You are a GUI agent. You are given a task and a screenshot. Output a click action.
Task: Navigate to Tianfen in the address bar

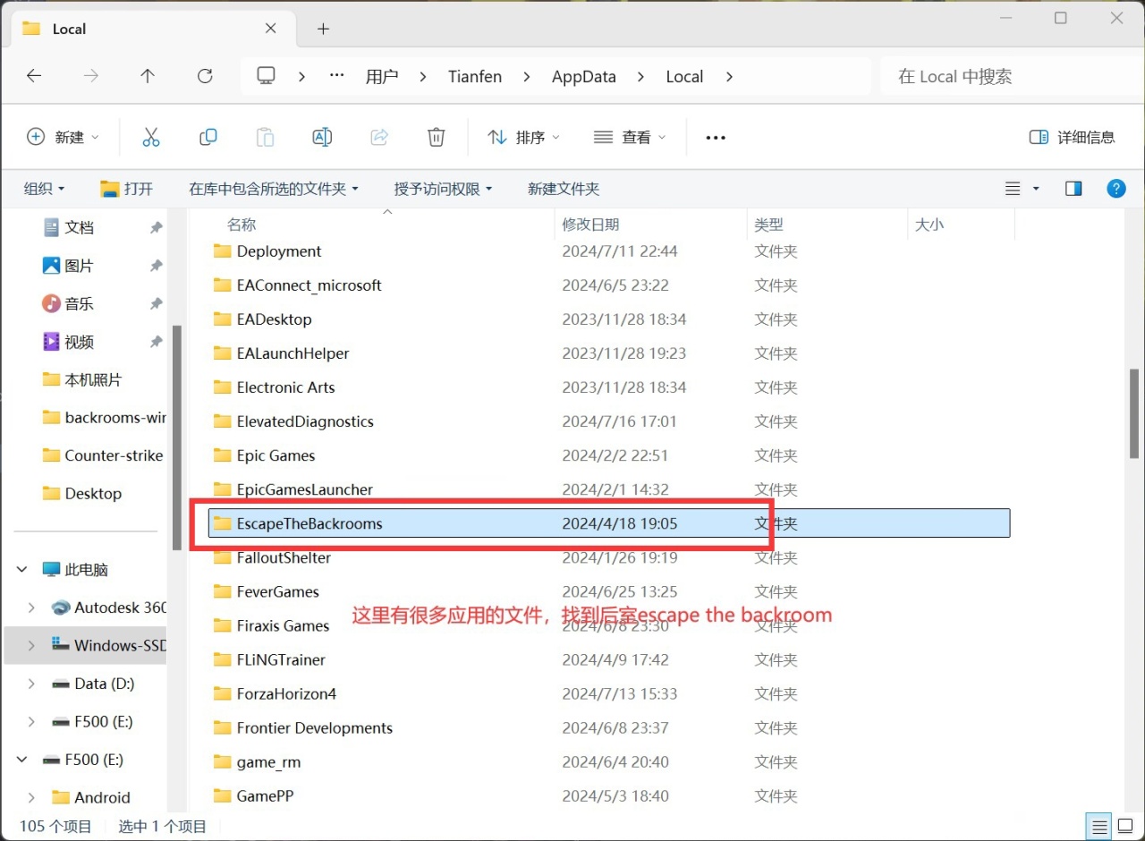click(475, 76)
